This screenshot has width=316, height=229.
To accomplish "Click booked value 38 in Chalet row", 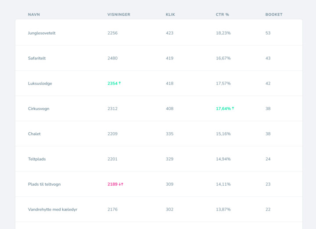I will pyautogui.click(x=268, y=134).
